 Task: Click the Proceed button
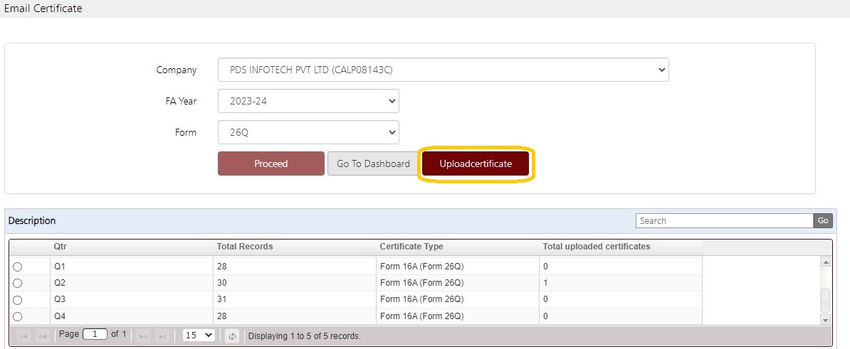pos(271,163)
